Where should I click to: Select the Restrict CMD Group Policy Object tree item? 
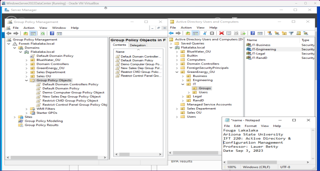point(70,101)
